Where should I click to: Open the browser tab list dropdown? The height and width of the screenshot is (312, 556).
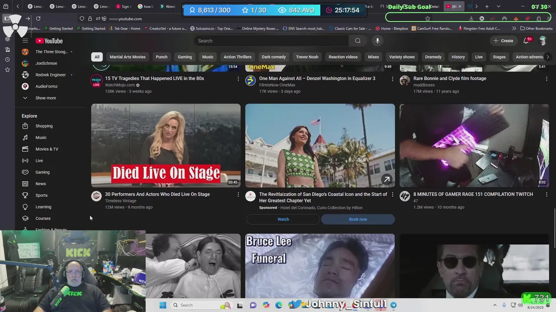498,6
